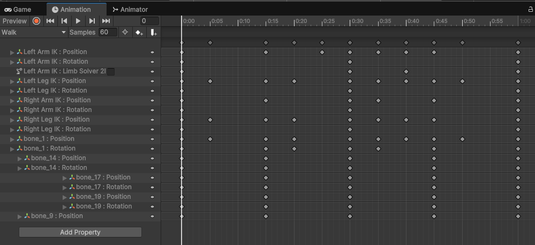The width and height of the screenshot is (535, 245).
Task: Jump to the last keyframe
Action: [106, 21]
